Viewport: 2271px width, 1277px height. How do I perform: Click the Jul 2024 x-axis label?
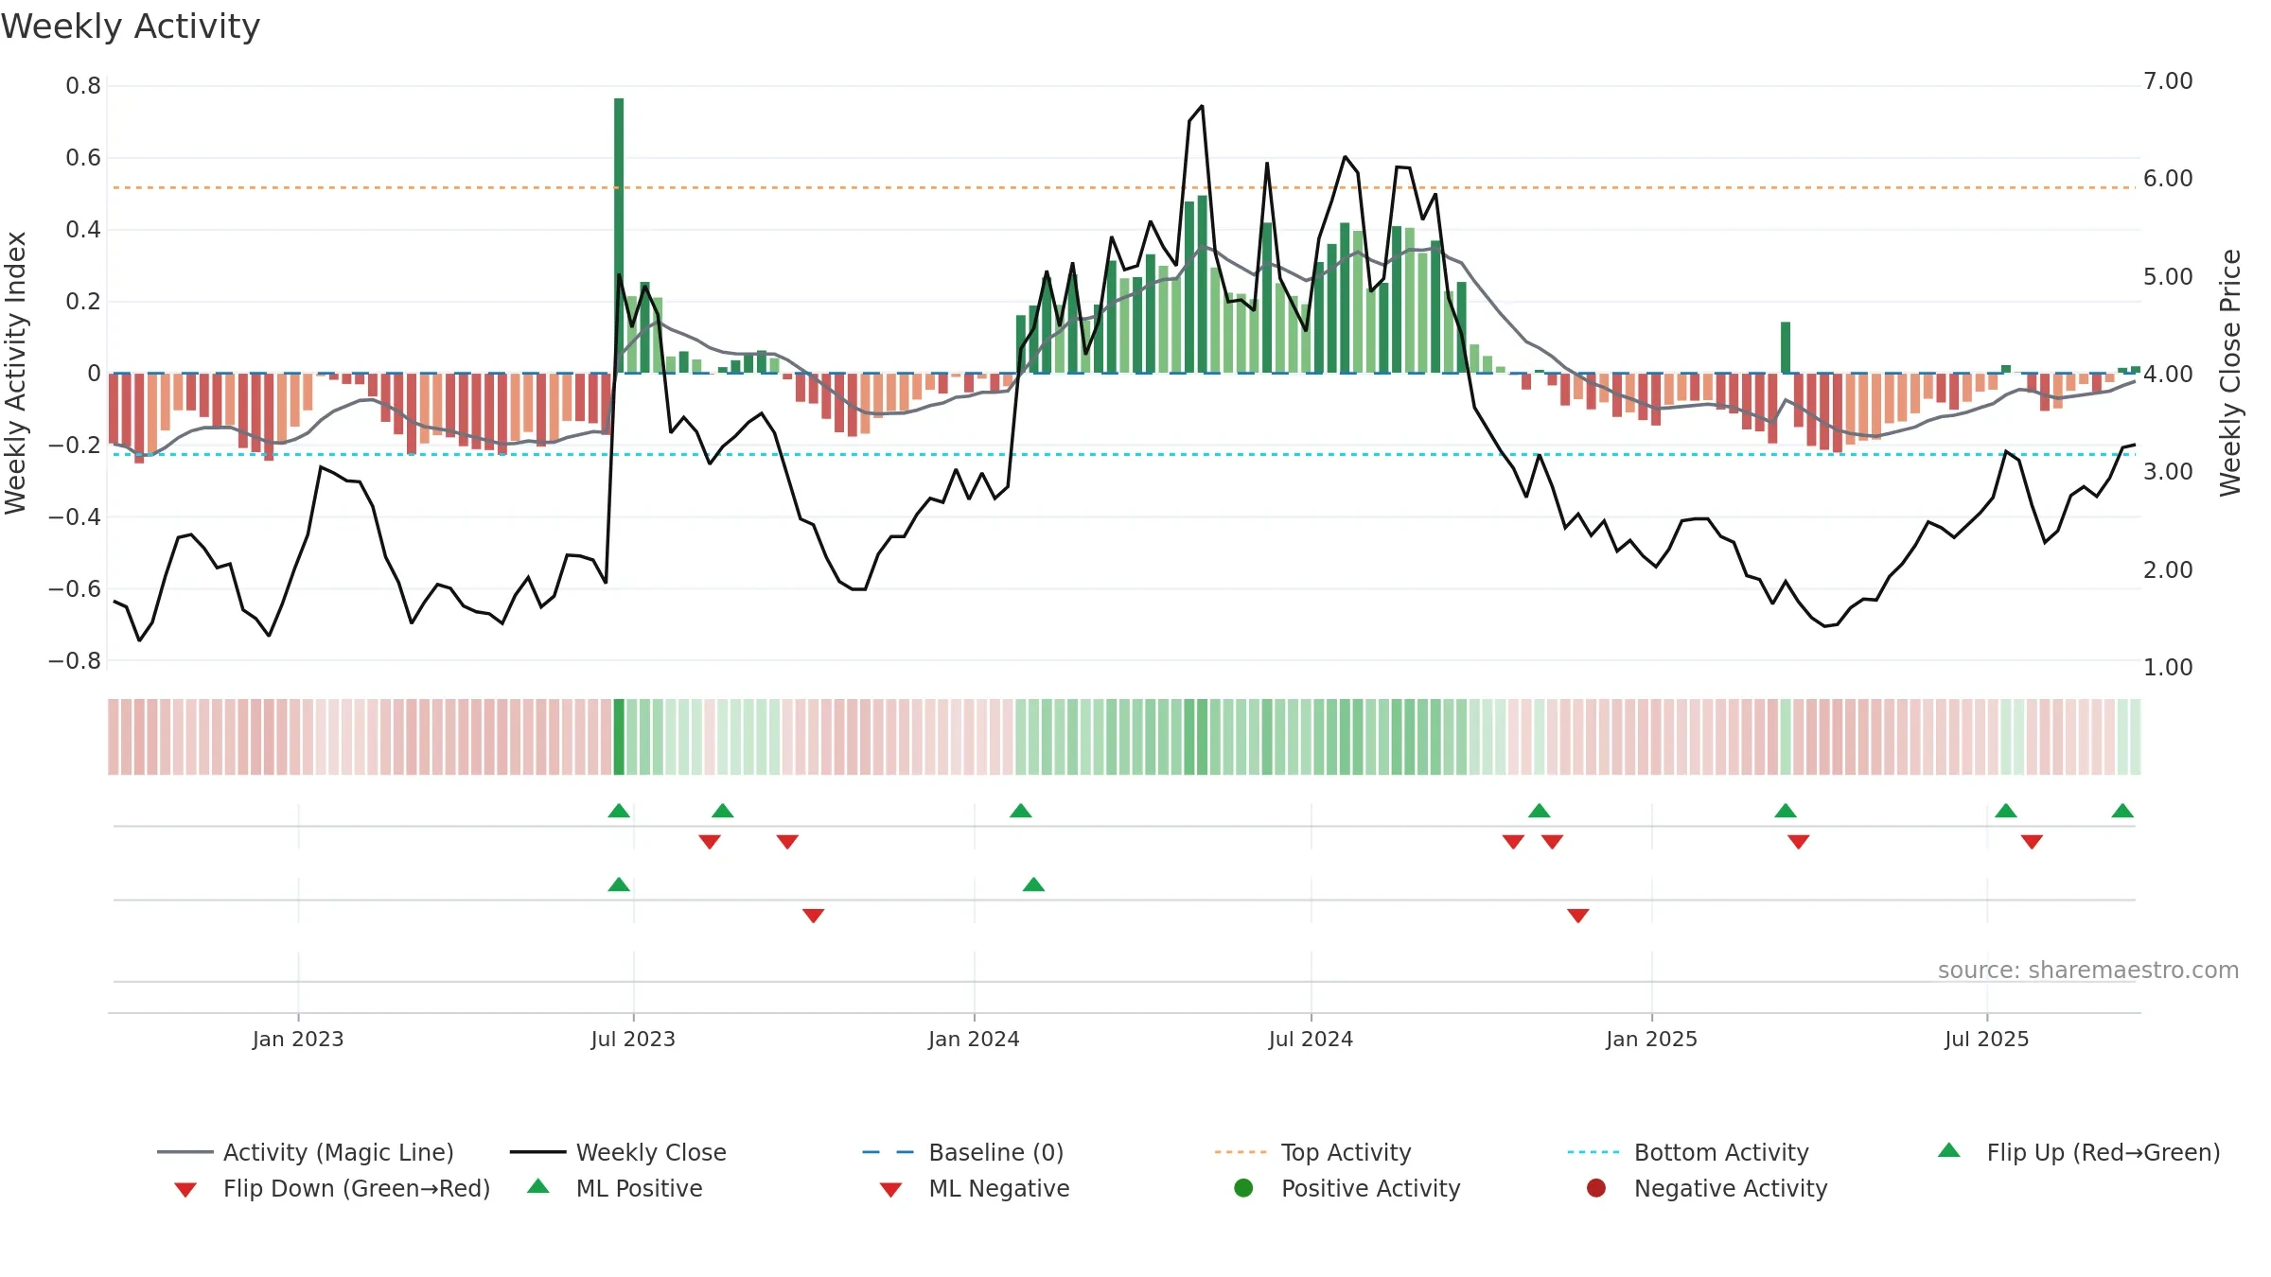tap(1311, 1039)
